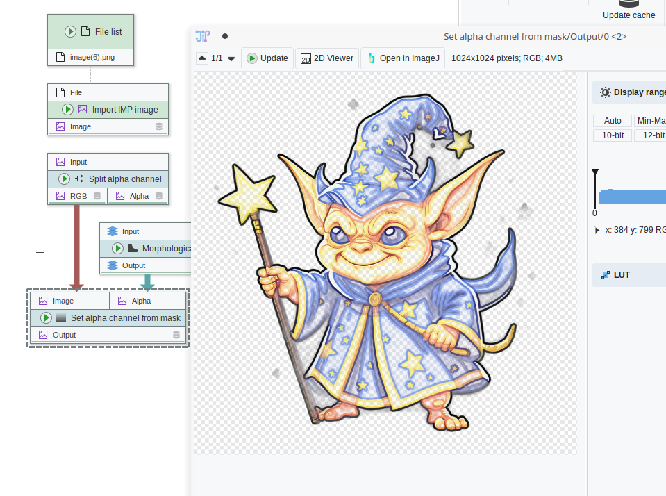666x496 pixels.
Task: Run the File list node
Action: click(x=70, y=31)
